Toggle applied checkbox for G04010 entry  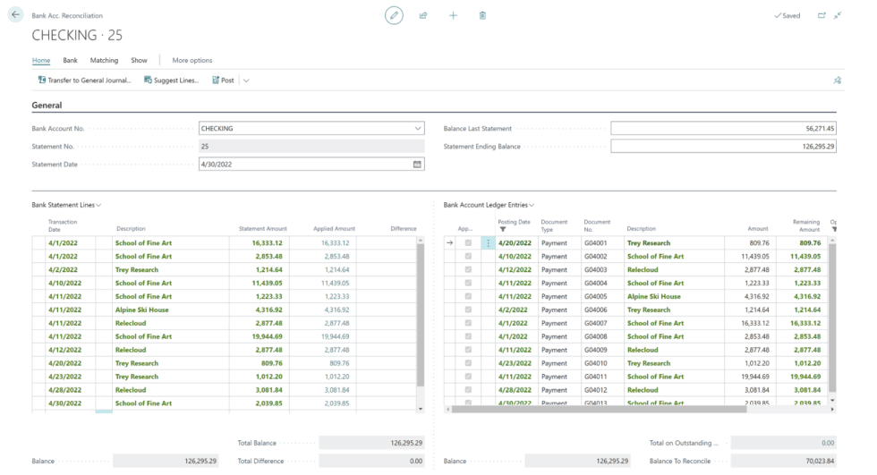pyautogui.click(x=468, y=364)
